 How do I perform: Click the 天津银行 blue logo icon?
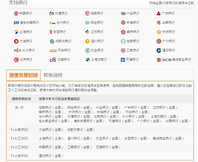pyautogui.click(x=123, y=60)
